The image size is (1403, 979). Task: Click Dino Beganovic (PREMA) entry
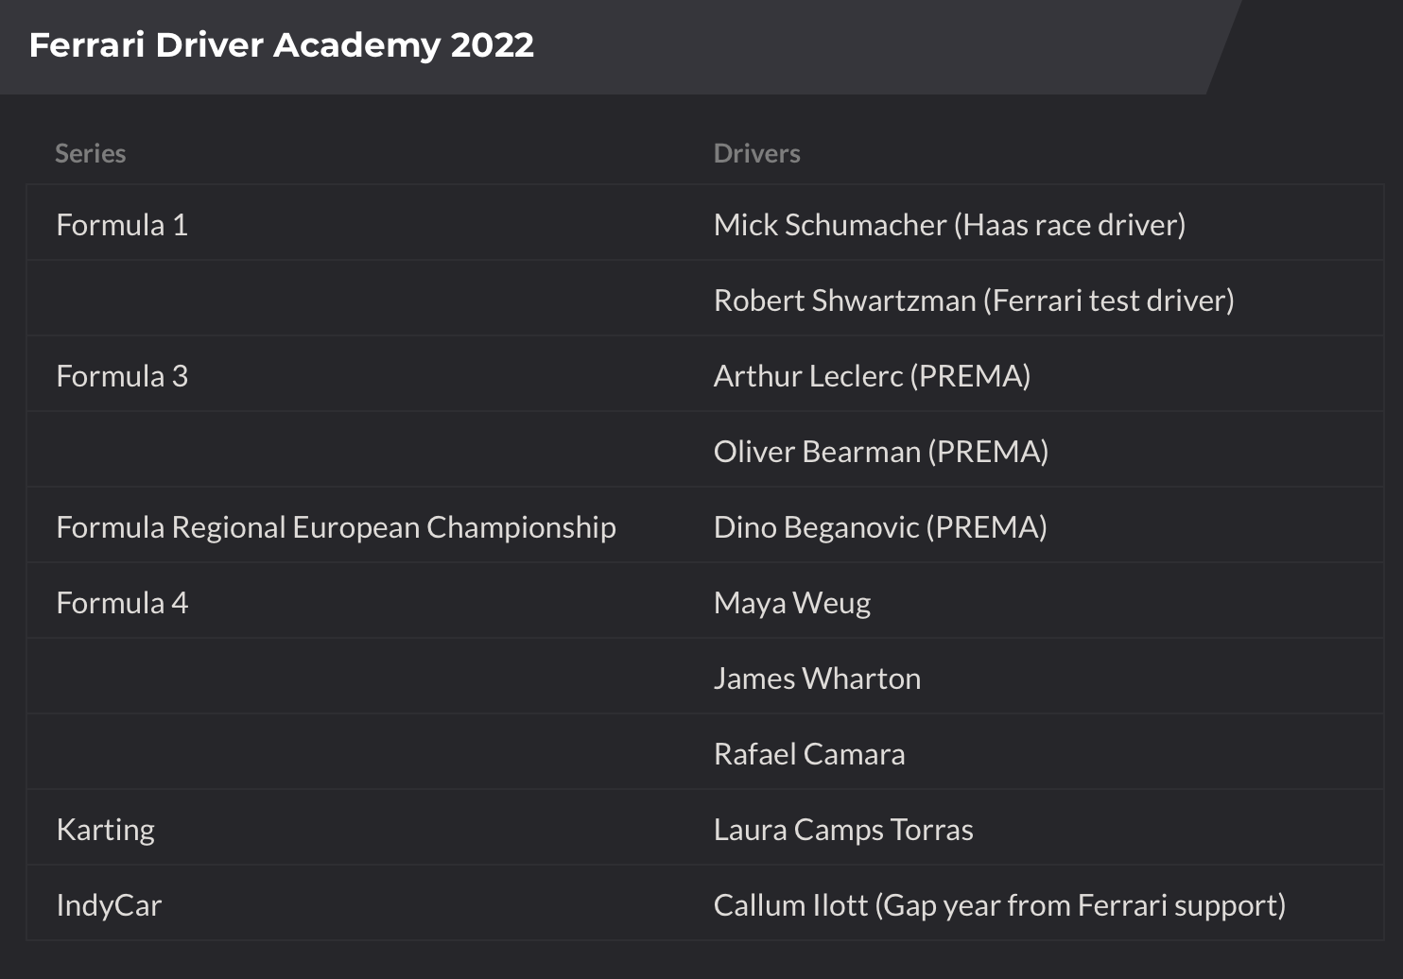[880, 527]
